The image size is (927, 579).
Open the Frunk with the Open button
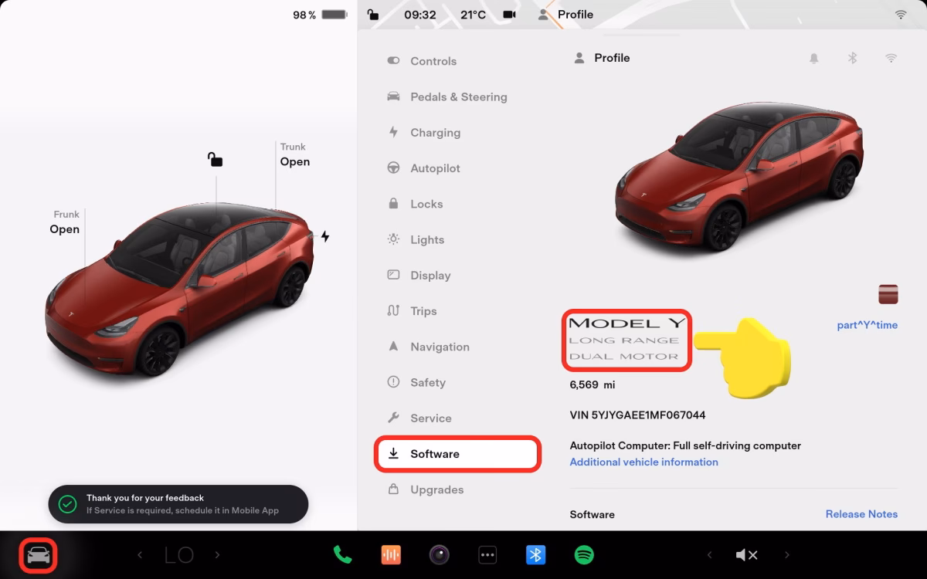[x=65, y=229]
